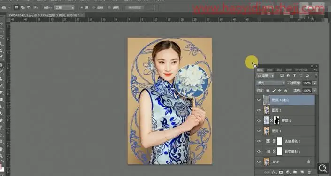Image resolution: width=331 pixels, height=176 pixels.
Task: Hide the 图层 1 layer
Action: 259,131
